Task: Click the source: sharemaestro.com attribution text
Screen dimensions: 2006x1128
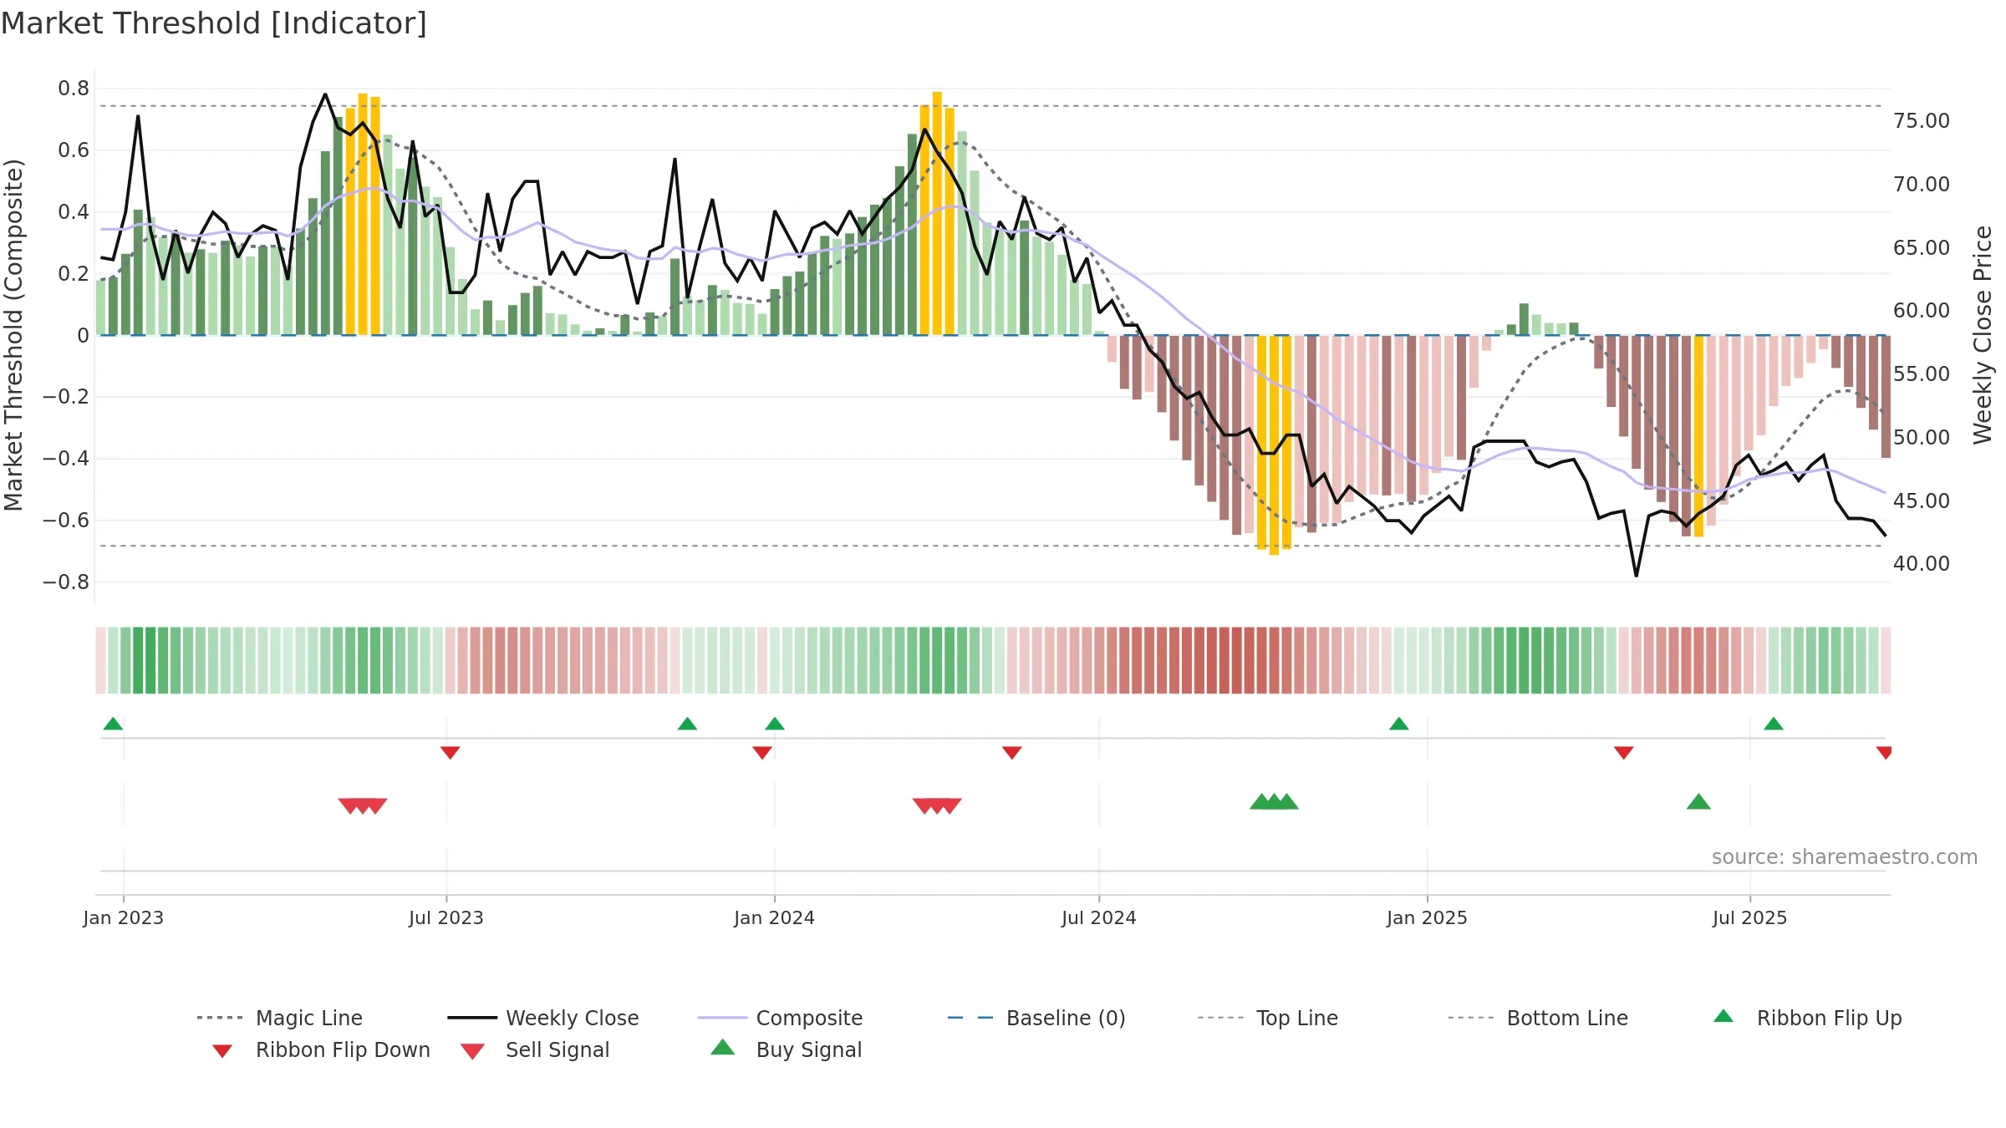Action: pos(1845,857)
